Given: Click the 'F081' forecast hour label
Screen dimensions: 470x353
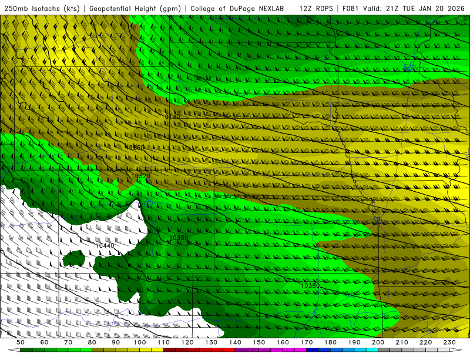Looking at the screenshot, I should [x=350, y=8].
